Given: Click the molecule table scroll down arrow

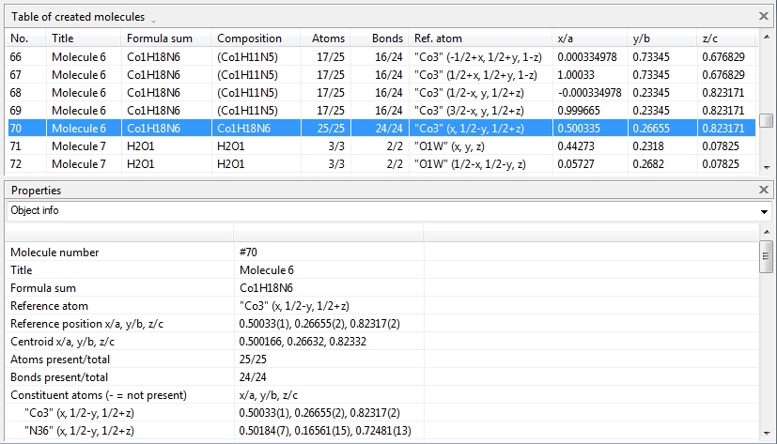Looking at the screenshot, I should coord(766,167).
